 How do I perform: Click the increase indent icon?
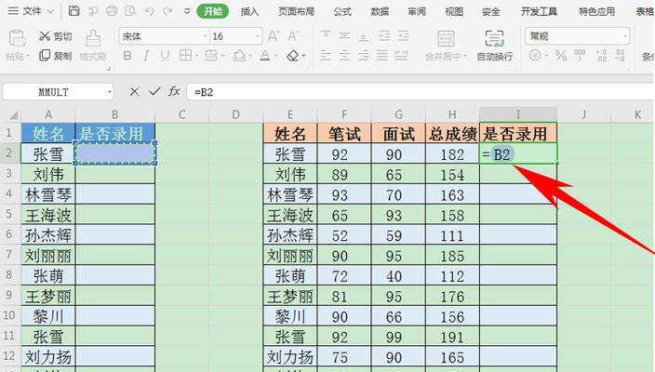403,36
